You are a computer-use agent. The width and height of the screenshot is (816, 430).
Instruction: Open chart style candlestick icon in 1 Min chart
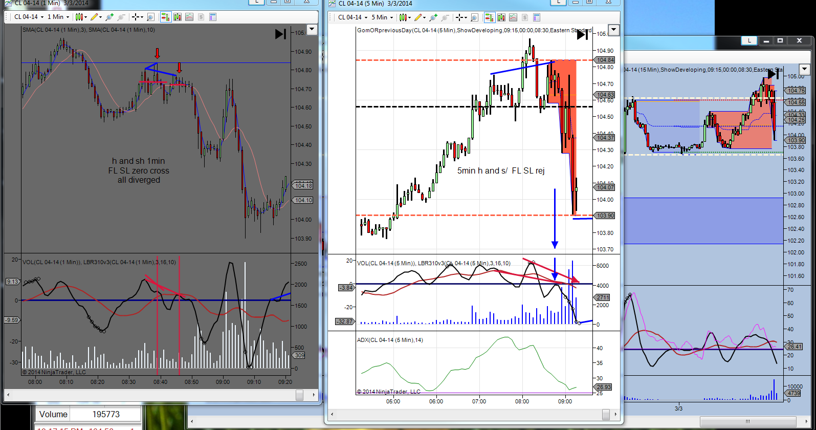coord(79,17)
